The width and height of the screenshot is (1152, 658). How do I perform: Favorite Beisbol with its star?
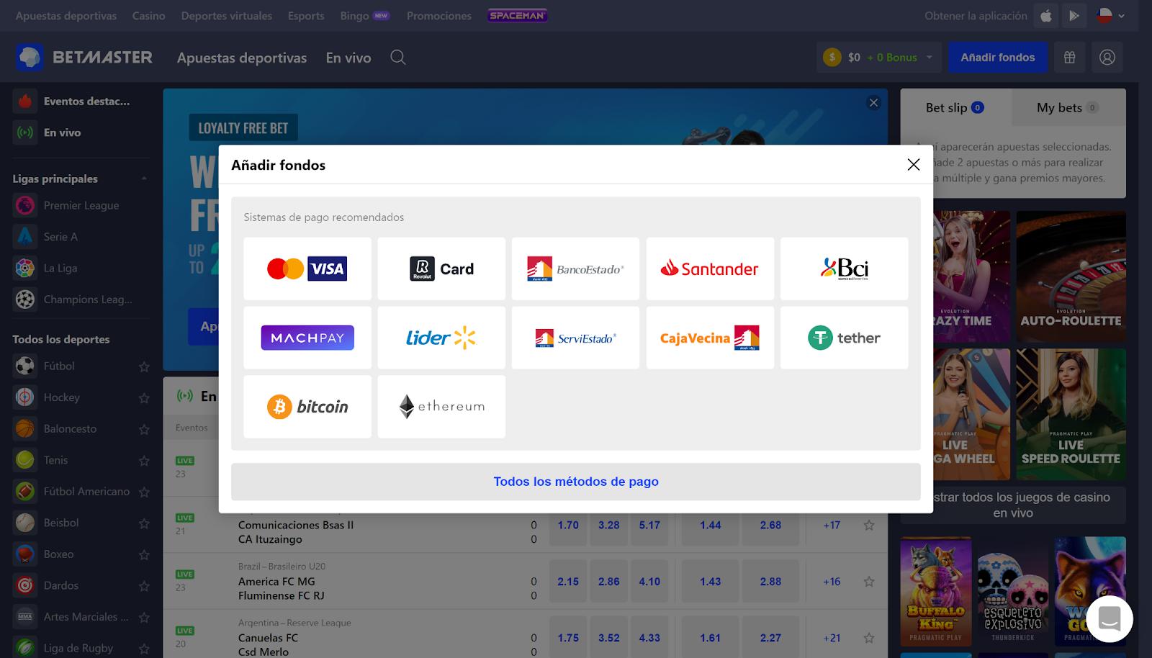[x=144, y=523]
